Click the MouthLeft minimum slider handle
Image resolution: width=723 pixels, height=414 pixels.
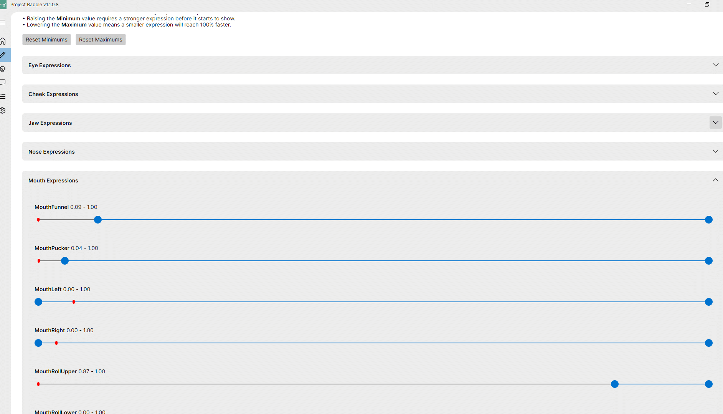[38, 302]
